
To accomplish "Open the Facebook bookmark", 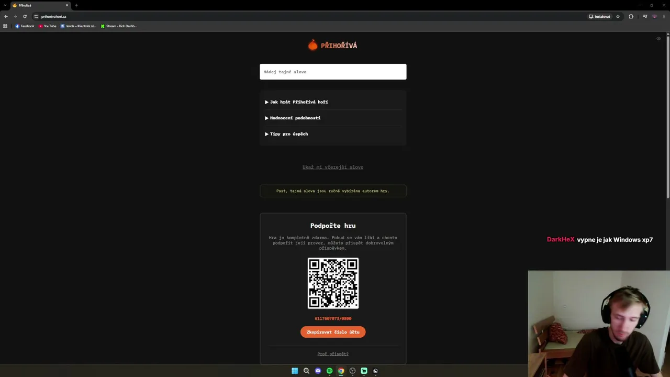I will point(25,26).
